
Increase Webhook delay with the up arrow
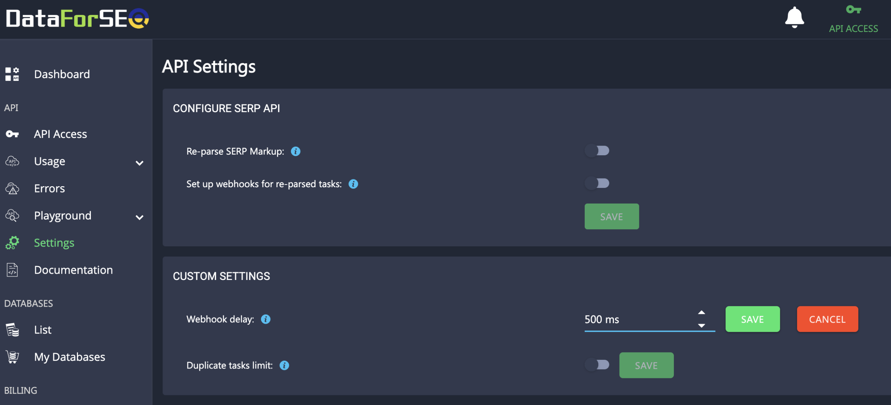tap(701, 313)
